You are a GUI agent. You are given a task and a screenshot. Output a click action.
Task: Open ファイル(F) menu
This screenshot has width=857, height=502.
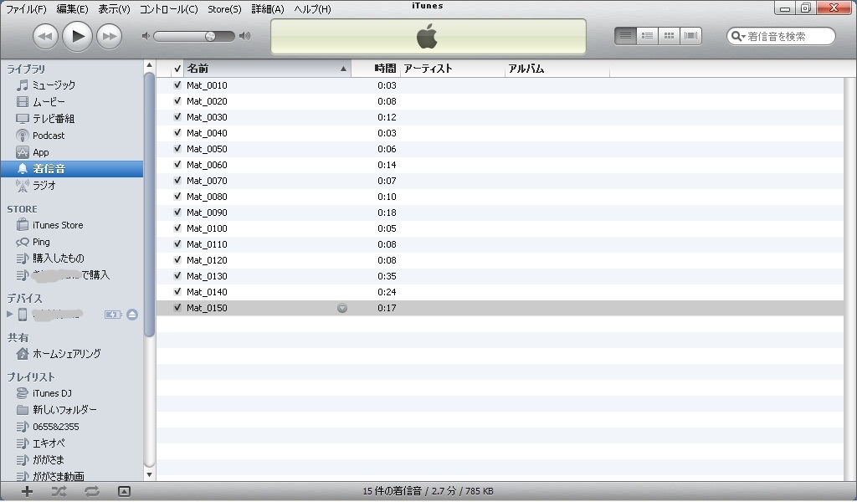26,9
